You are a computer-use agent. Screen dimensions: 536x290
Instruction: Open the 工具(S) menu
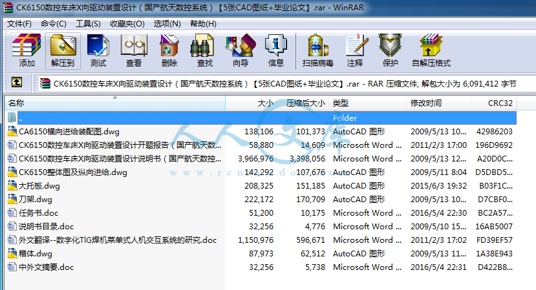[x=88, y=23]
